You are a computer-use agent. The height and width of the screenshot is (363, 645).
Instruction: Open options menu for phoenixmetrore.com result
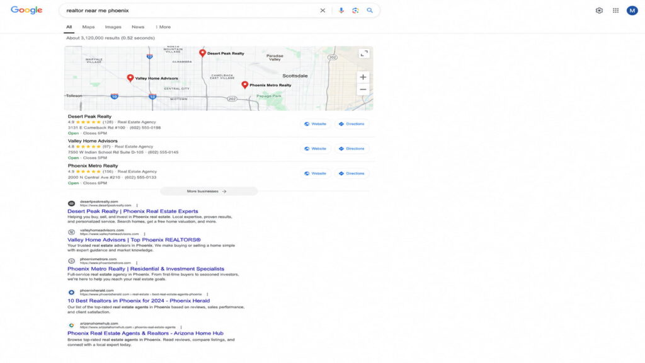click(x=137, y=263)
